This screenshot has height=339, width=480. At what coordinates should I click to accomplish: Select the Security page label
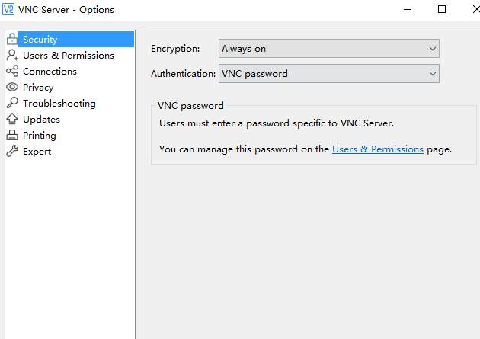(x=40, y=39)
